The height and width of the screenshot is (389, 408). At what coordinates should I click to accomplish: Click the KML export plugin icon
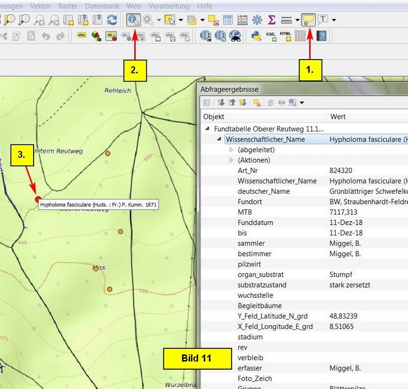tap(271, 36)
